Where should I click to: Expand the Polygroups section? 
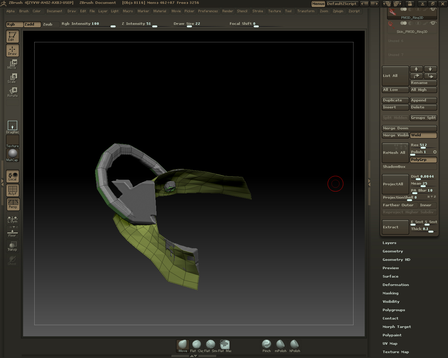(x=394, y=310)
